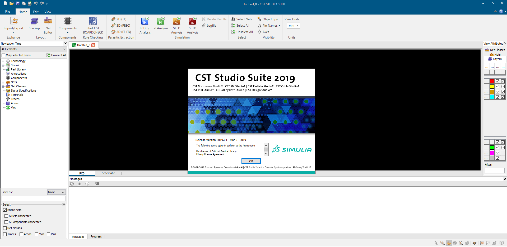This screenshot has width=507, height=247.
Task: Run 3D (FE FD) parasitic extraction
Action: click(121, 32)
